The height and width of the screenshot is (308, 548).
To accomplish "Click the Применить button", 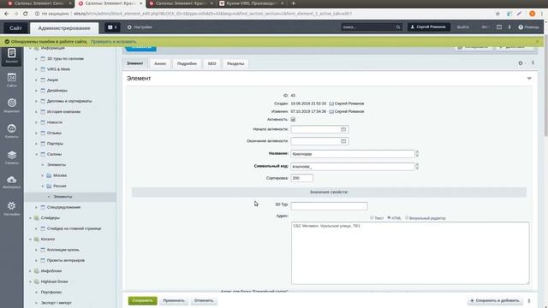I will 174,300.
